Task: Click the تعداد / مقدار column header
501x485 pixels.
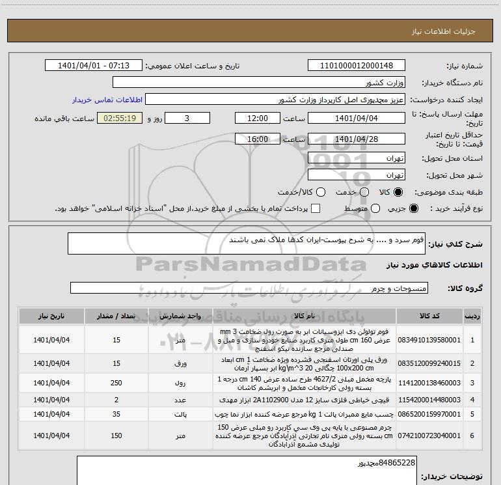Action: [x=116, y=316]
